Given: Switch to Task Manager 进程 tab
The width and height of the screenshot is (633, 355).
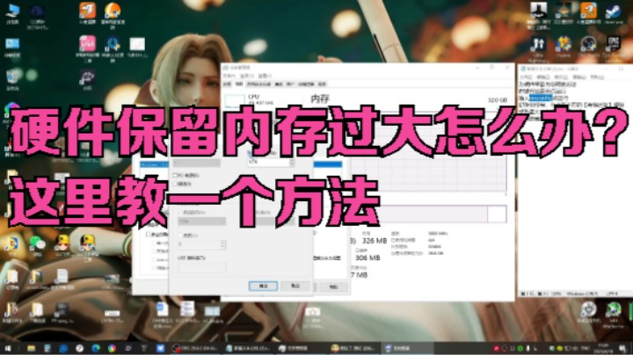Looking at the screenshot, I should click(x=228, y=83).
